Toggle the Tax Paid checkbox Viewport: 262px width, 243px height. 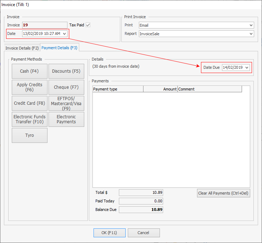click(x=88, y=25)
